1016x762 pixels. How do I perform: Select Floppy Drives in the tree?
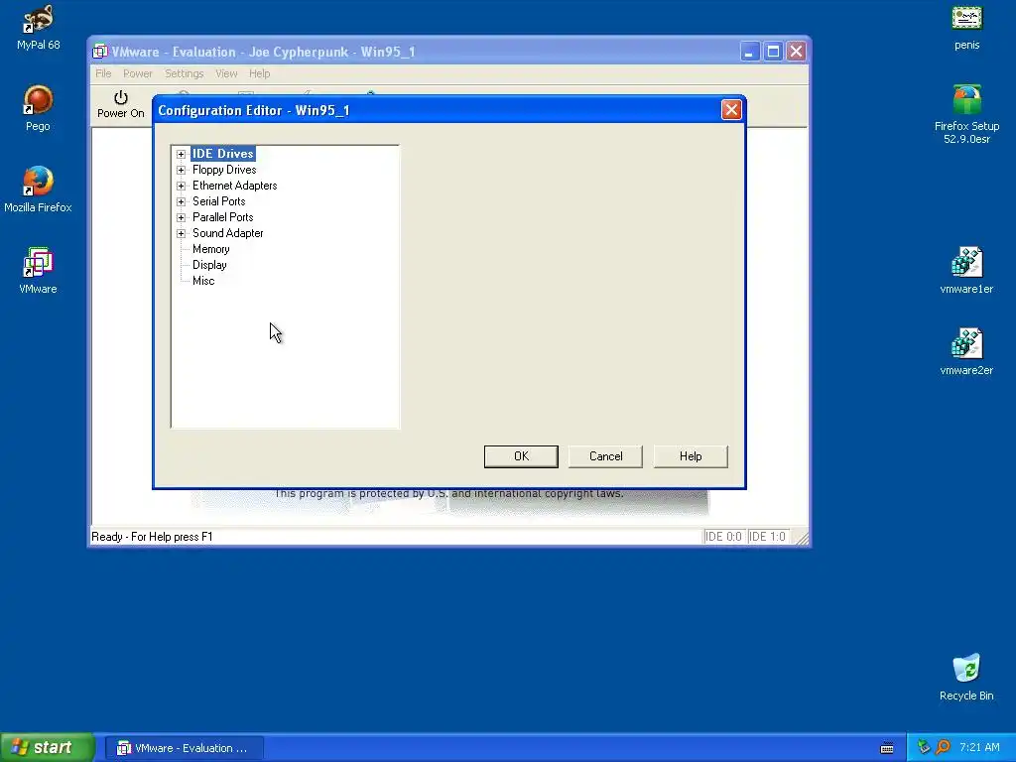click(x=224, y=170)
